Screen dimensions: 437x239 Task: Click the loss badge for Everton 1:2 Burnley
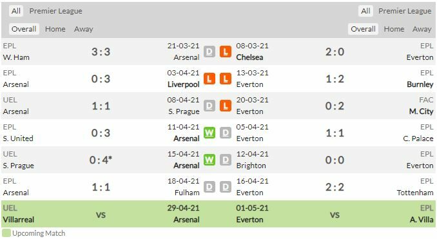point(226,79)
